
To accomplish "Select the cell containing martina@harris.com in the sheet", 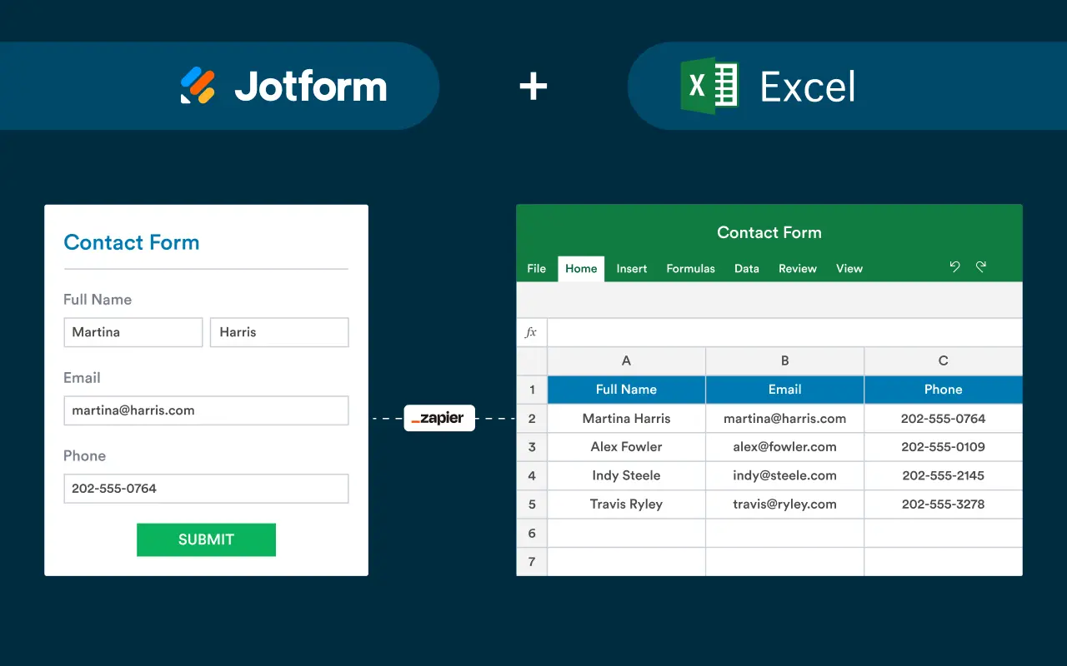I will 784,418.
